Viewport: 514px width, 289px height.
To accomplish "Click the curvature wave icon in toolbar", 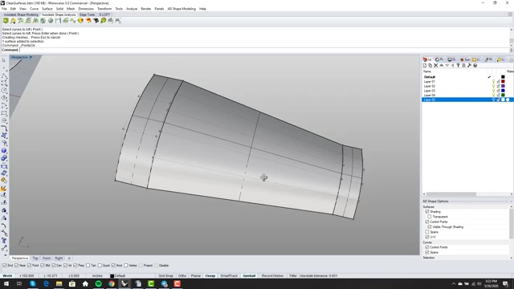I will [73, 21].
